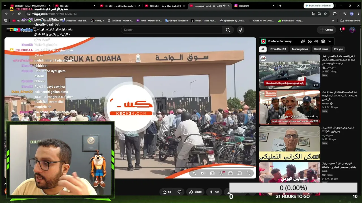Cast the video with the cast icon
This screenshot has width=362, height=203.
click(x=240, y=173)
